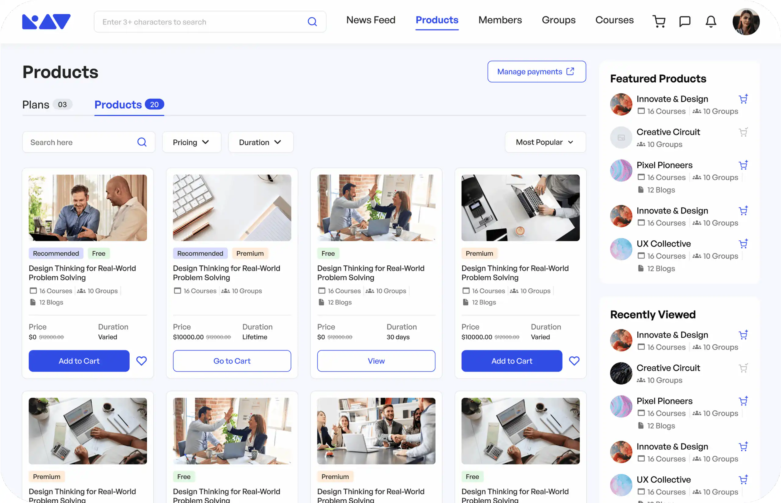Screen dimensions: 781x503
Task: Select Products in the top navigation bar
Action: click(x=437, y=20)
